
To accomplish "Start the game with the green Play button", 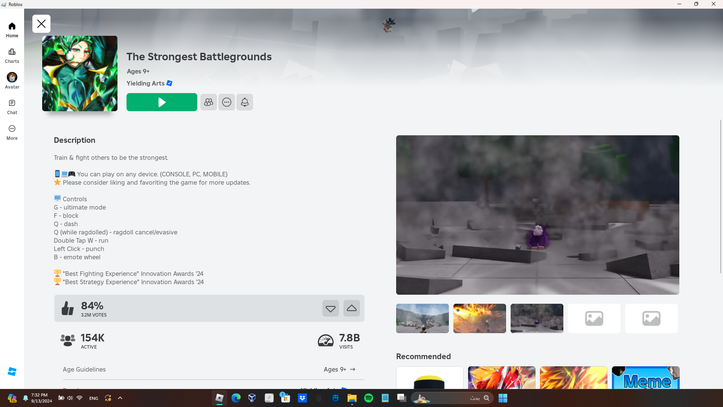I will (162, 102).
